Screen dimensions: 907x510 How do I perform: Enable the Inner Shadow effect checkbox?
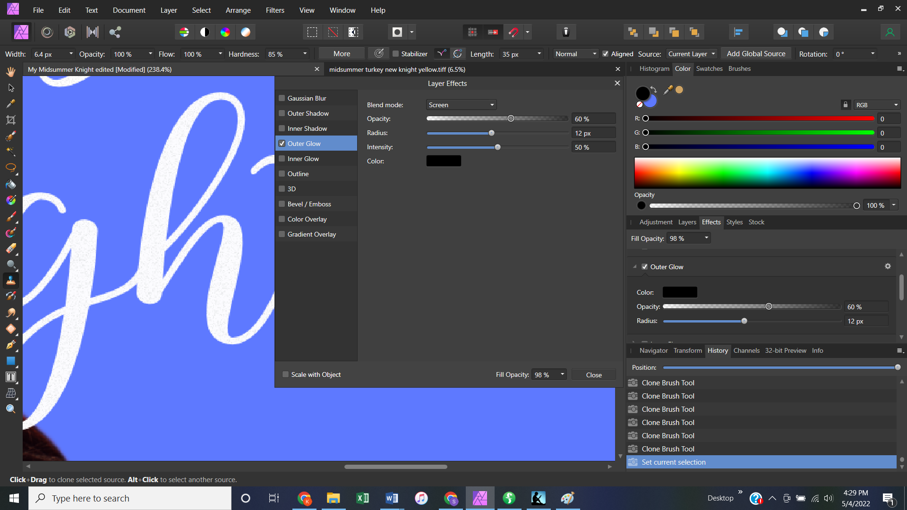(x=282, y=128)
